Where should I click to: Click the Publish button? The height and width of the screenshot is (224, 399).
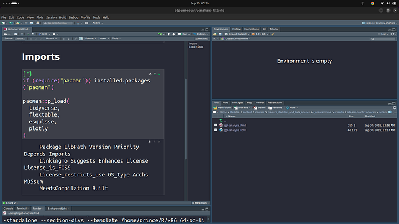[x=199, y=34]
